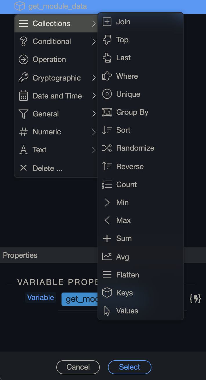Screen dimensions: 206x380
Task: Click the {⚡} binding icon in Properties
Action: point(196,299)
